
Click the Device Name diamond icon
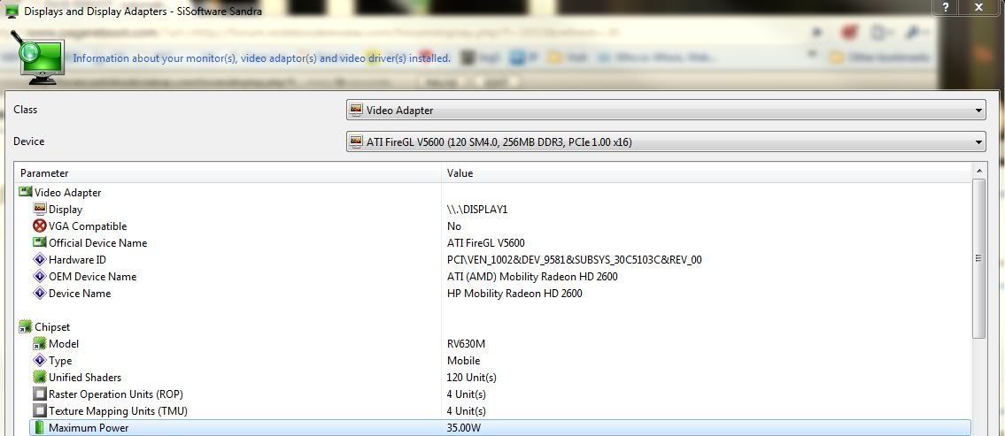[x=40, y=293]
